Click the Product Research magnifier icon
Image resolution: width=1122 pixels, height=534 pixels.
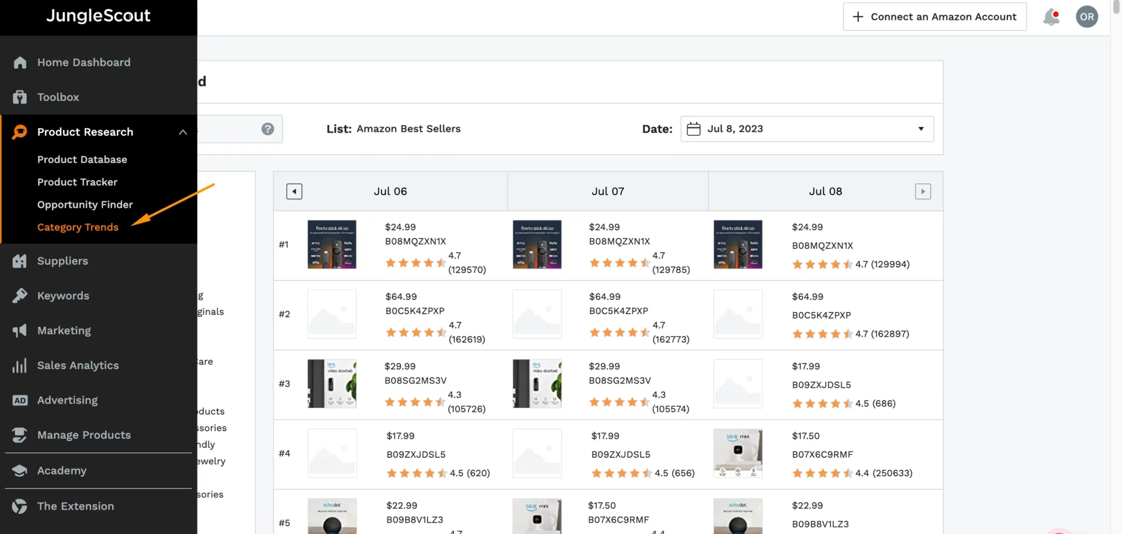[x=20, y=132]
